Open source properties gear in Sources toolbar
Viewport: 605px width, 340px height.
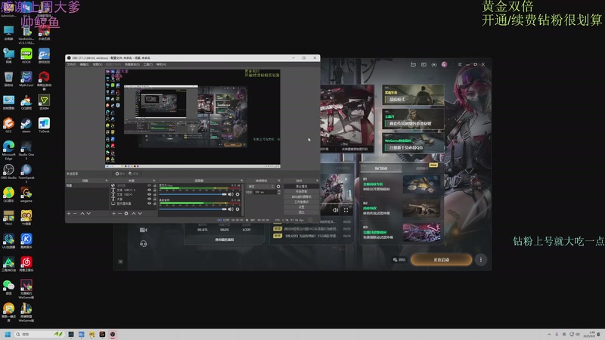pos(126,213)
